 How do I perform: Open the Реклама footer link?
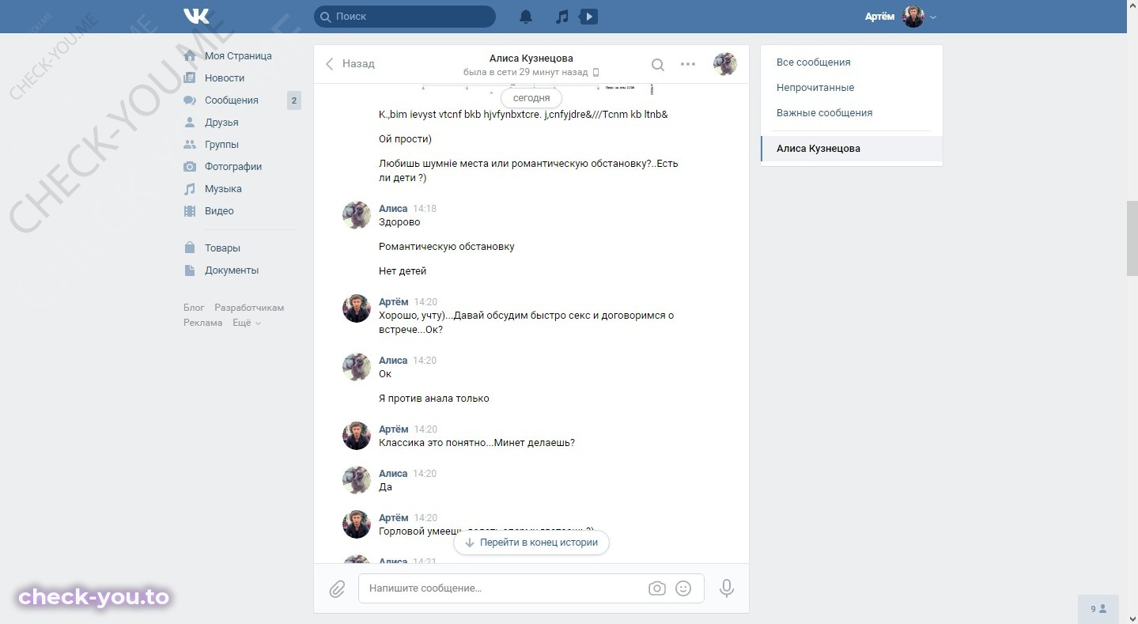203,323
